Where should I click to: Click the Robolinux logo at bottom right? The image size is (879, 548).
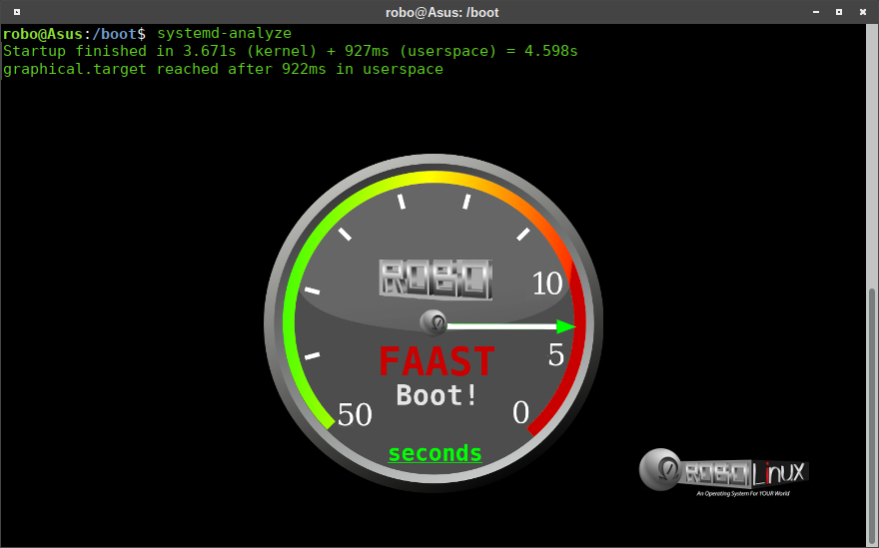point(724,472)
